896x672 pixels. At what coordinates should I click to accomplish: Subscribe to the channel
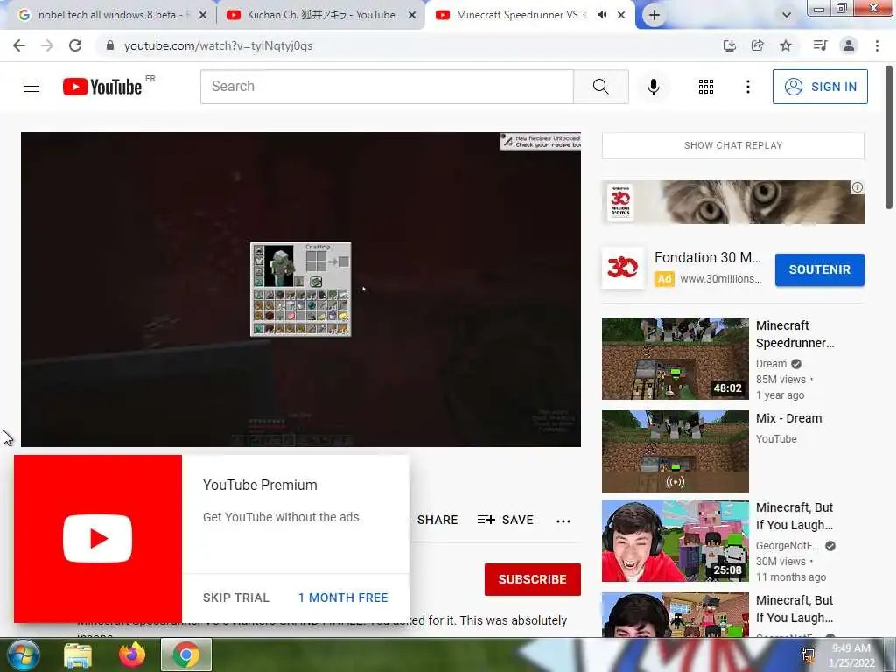pos(533,579)
